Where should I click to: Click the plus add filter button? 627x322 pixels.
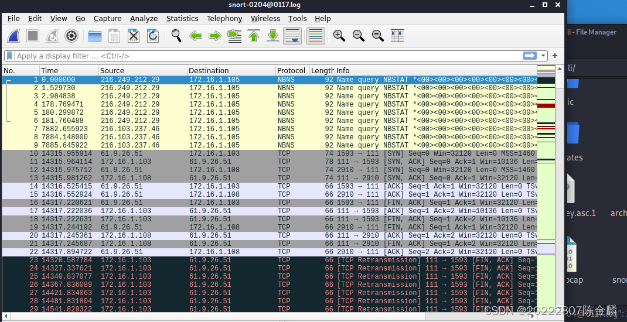click(x=555, y=56)
